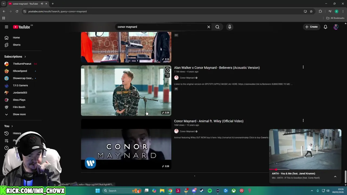Open the Chrome extensions puzzle icon
The height and width of the screenshot is (195, 347).
[x=320, y=11]
